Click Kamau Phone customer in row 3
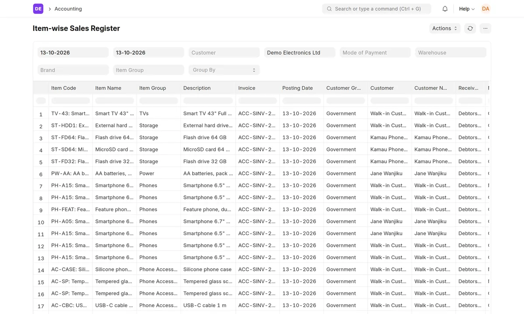Screen dimensions: 524x314 coord(390,137)
